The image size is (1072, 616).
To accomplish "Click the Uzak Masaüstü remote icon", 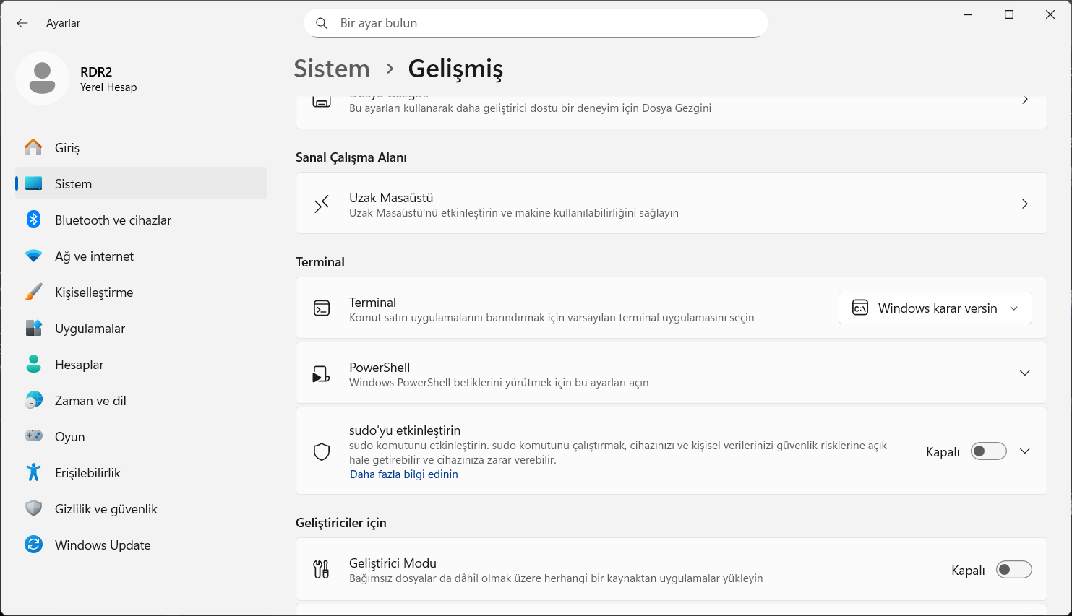I will (x=322, y=204).
